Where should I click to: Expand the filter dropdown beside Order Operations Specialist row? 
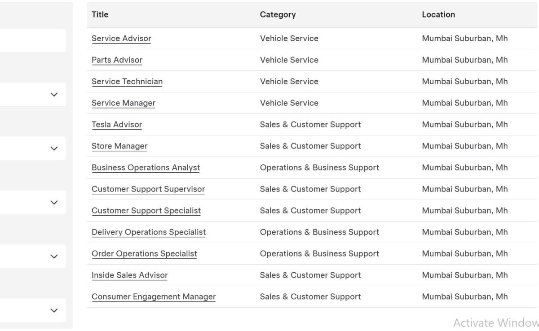pos(54,257)
